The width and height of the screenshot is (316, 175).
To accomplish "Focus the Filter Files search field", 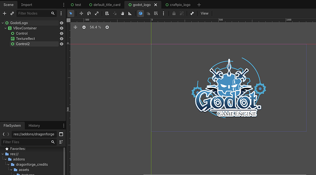I will click(29, 142).
